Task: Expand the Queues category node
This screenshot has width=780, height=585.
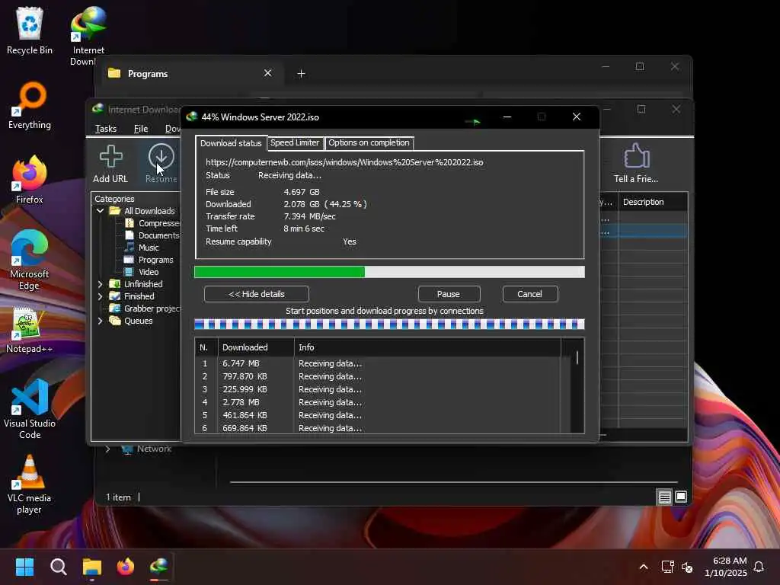Action: click(100, 321)
